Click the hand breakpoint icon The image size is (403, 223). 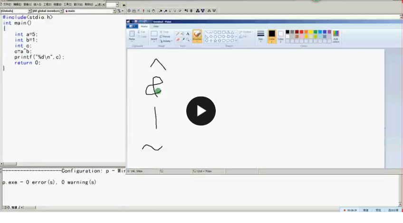point(154,11)
